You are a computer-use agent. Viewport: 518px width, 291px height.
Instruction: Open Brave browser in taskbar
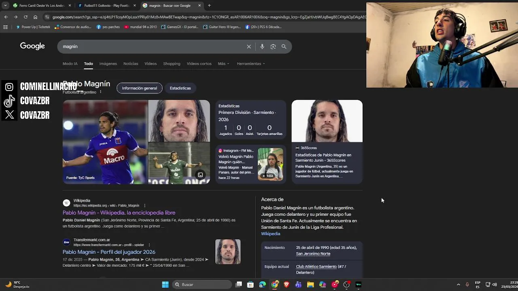pos(287,285)
